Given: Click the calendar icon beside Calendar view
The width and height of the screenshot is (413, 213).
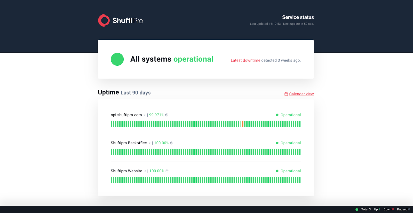Looking at the screenshot, I should tap(286, 94).
